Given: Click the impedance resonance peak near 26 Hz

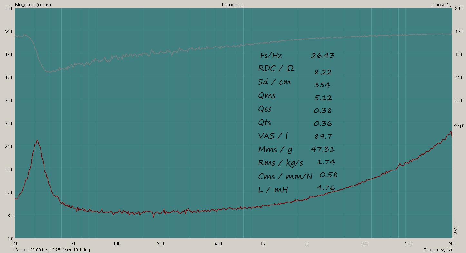Looking at the screenshot, I should [x=37, y=140].
